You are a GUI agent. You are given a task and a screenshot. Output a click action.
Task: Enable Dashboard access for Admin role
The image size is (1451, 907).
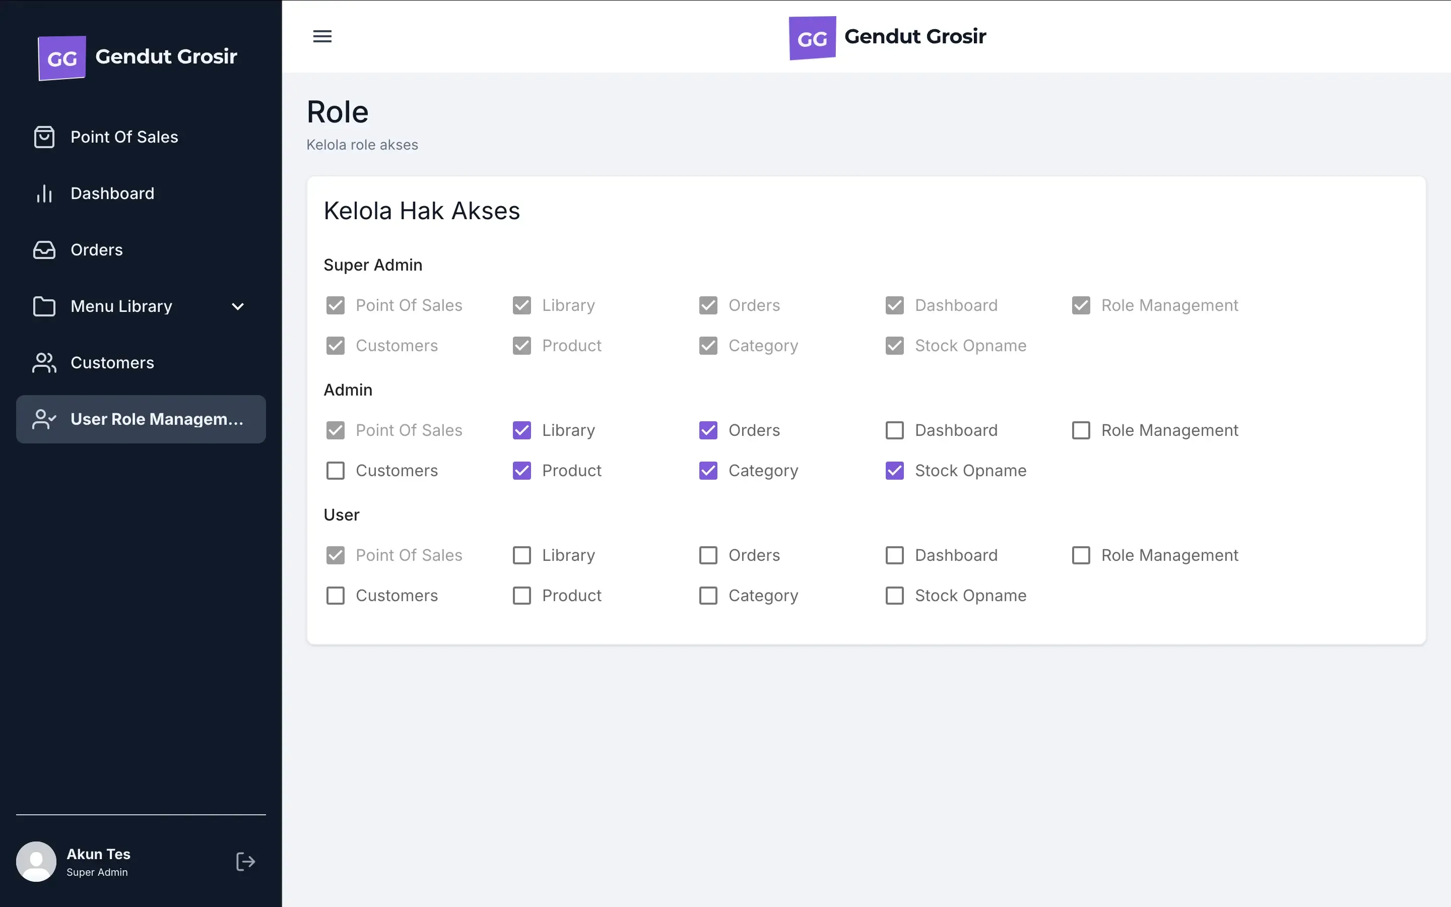[x=894, y=430]
